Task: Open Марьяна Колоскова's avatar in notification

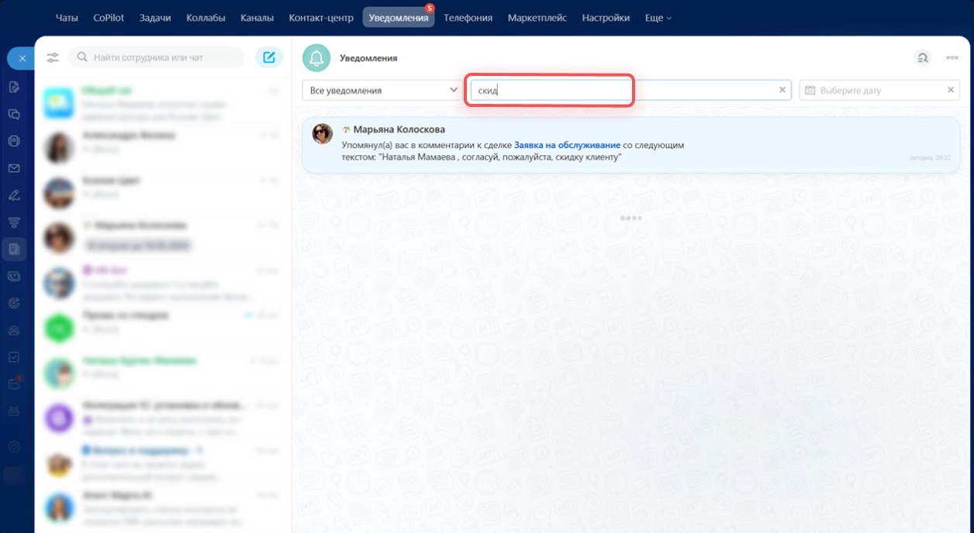Action: pyautogui.click(x=323, y=133)
